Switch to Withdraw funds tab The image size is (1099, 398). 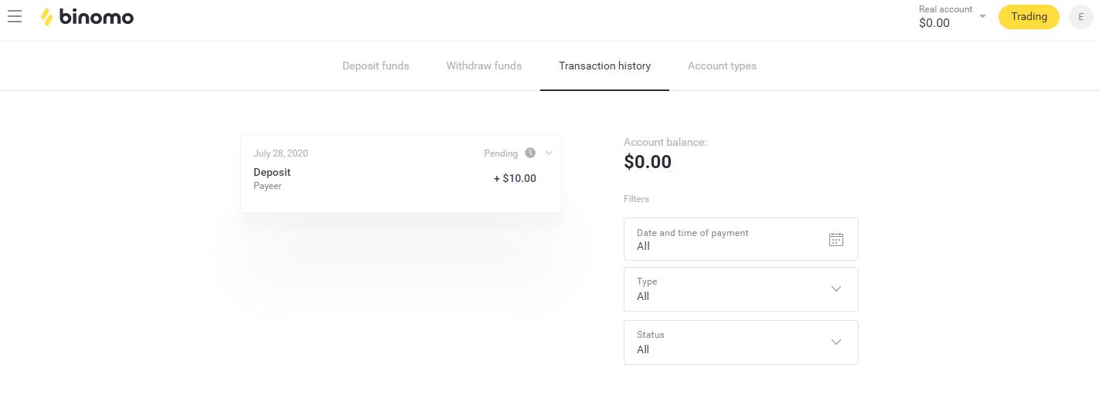(x=484, y=66)
